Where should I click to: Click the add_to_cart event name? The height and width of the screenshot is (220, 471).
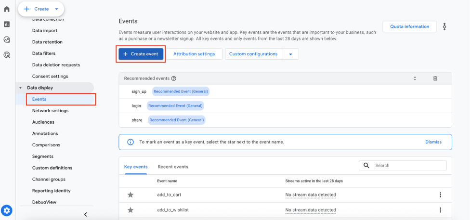coord(169,195)
